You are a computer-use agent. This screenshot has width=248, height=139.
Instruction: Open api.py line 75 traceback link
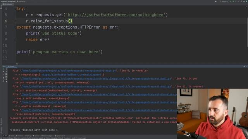tap(96, 78)
